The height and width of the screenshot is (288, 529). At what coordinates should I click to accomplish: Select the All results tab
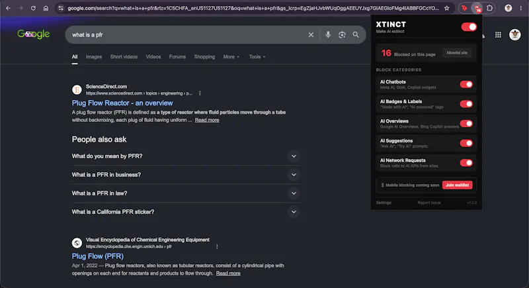tap(75, 57)
